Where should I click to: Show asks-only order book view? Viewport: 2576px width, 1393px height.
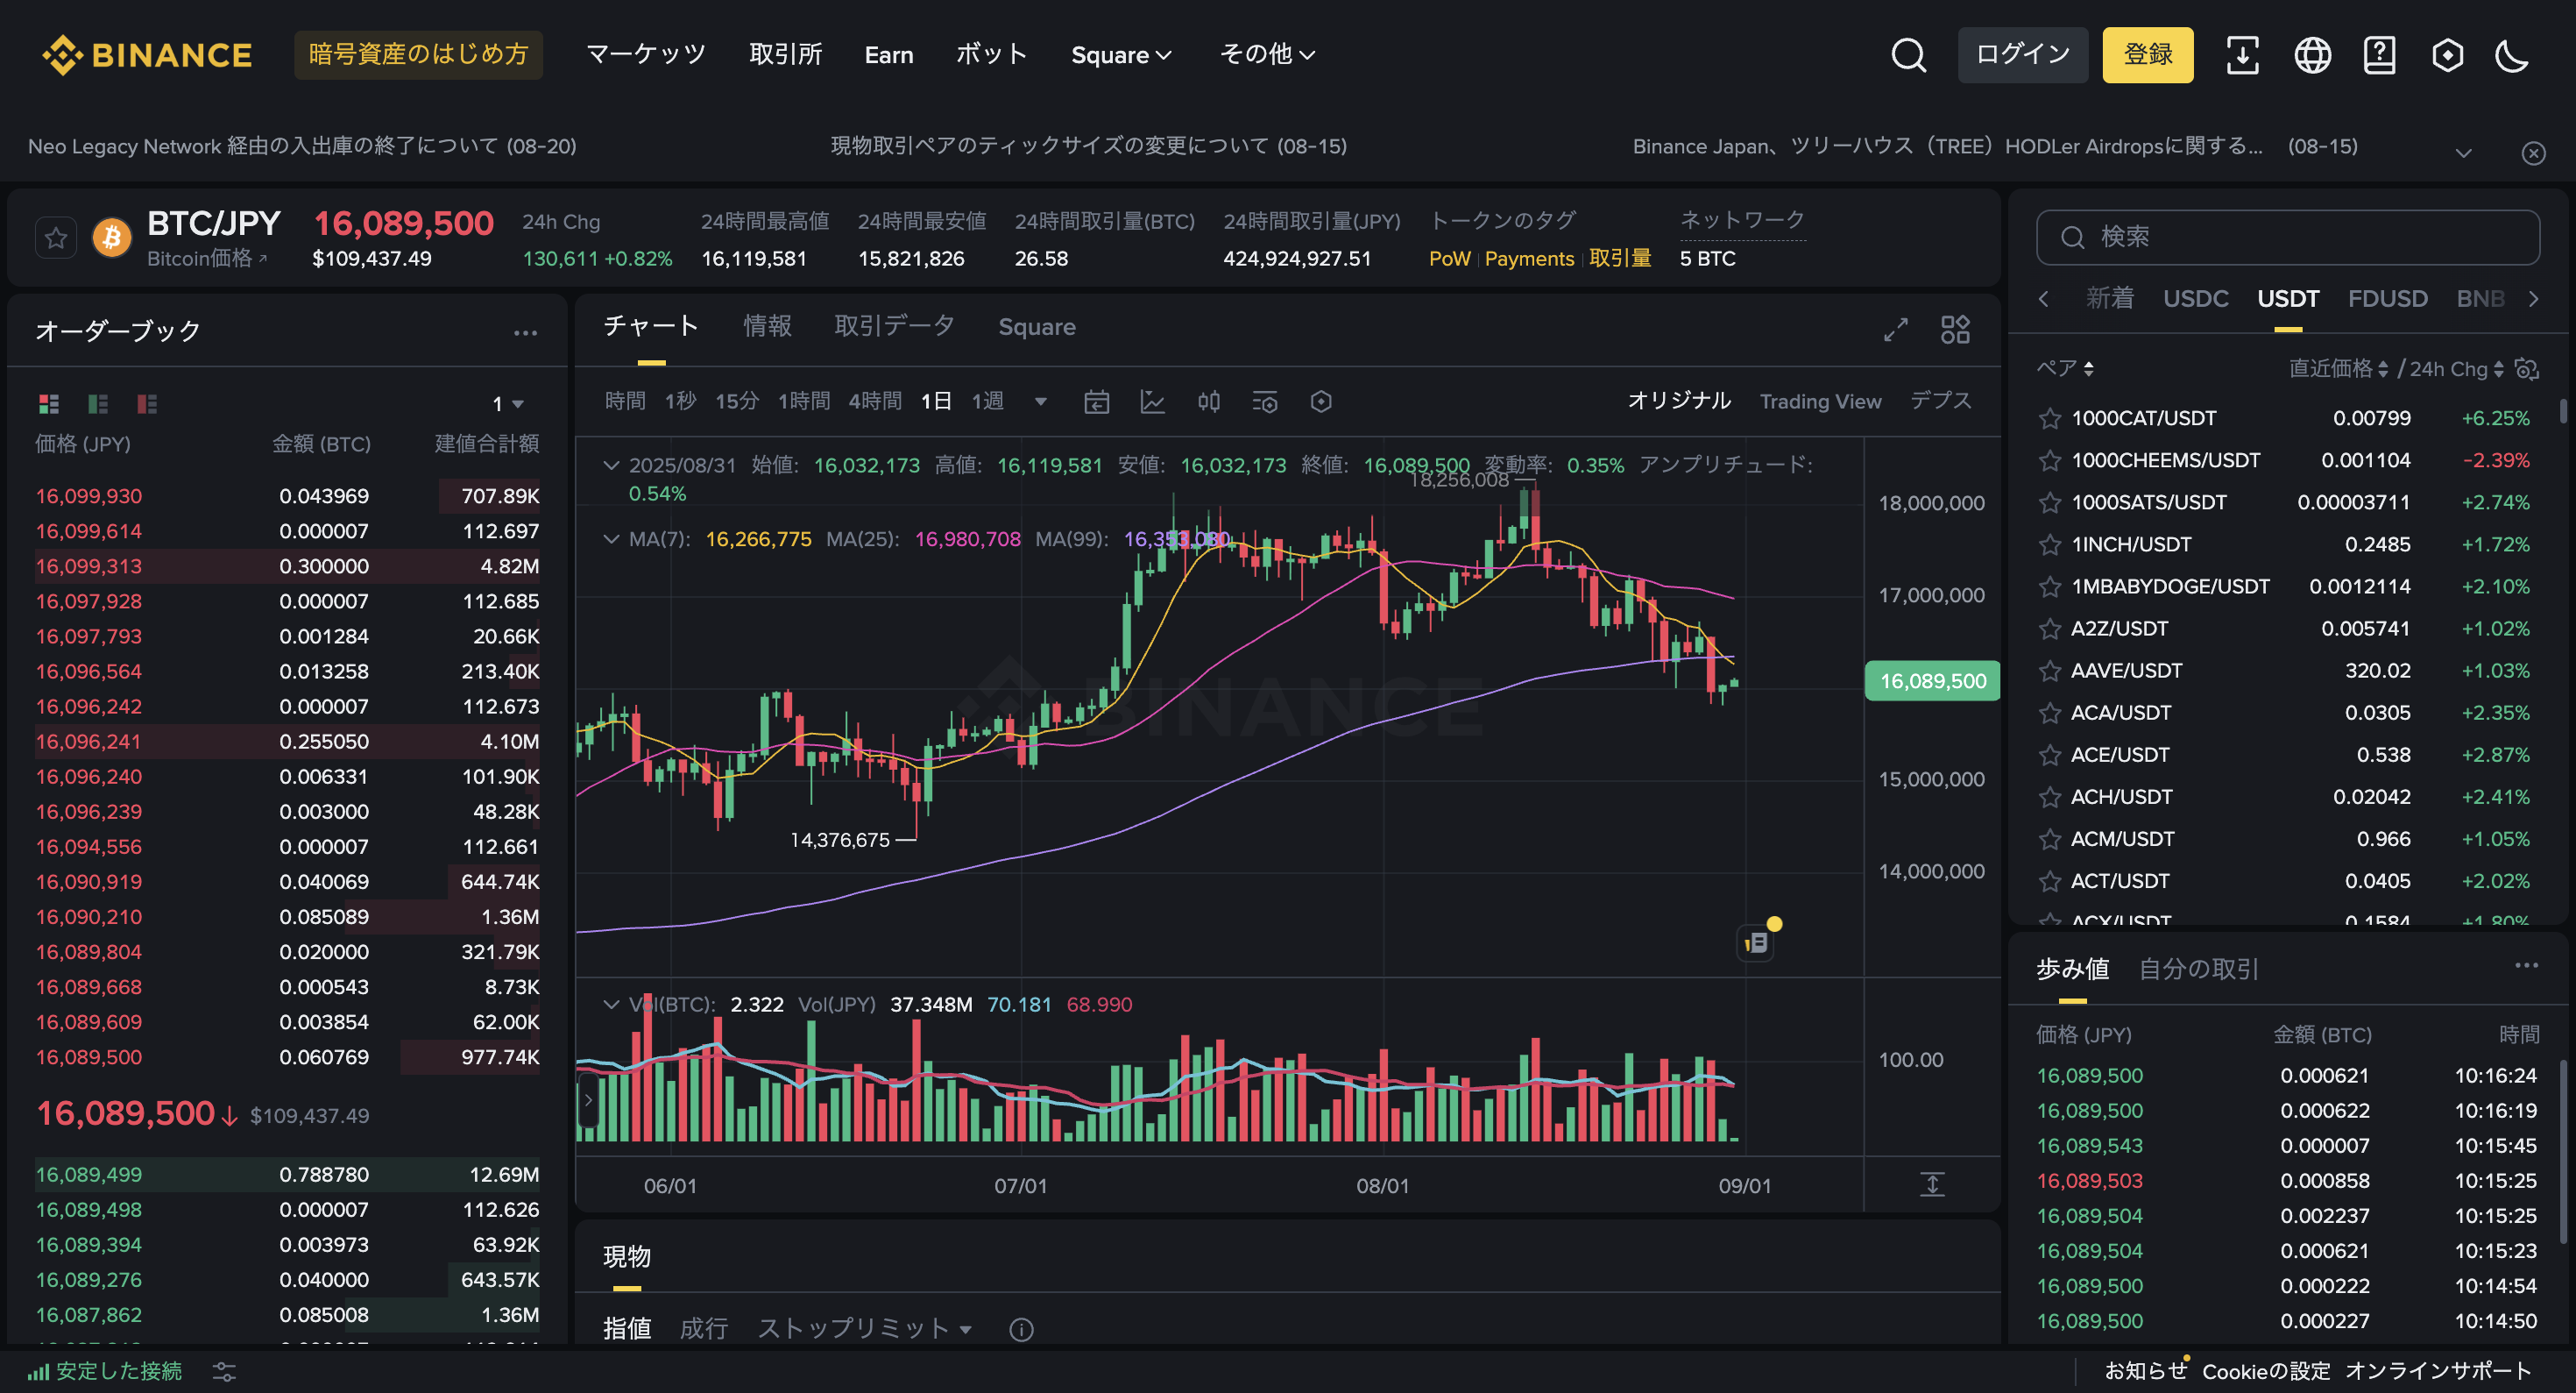147,403
